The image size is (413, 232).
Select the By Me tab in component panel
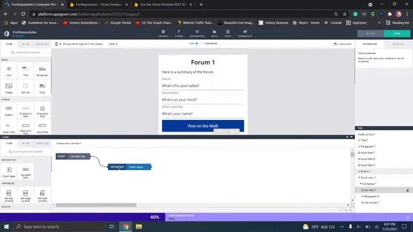point(26,44)
